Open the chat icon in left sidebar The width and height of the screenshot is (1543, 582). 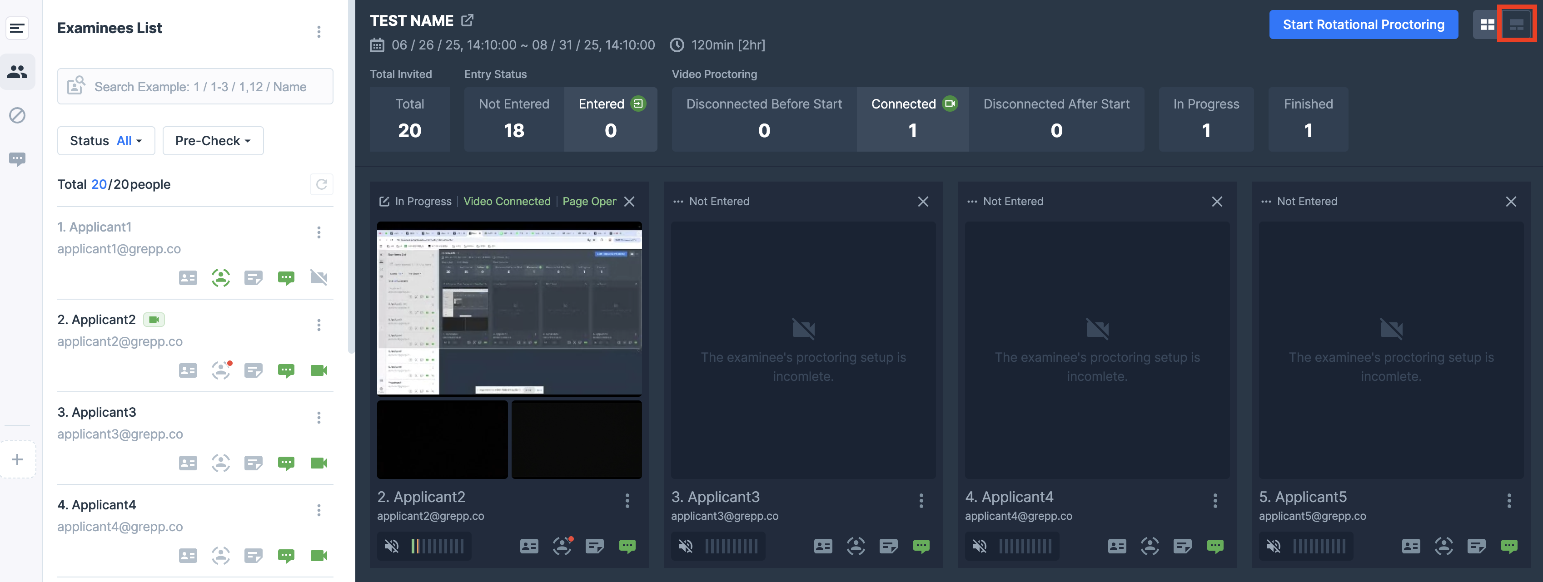[17, 159]
